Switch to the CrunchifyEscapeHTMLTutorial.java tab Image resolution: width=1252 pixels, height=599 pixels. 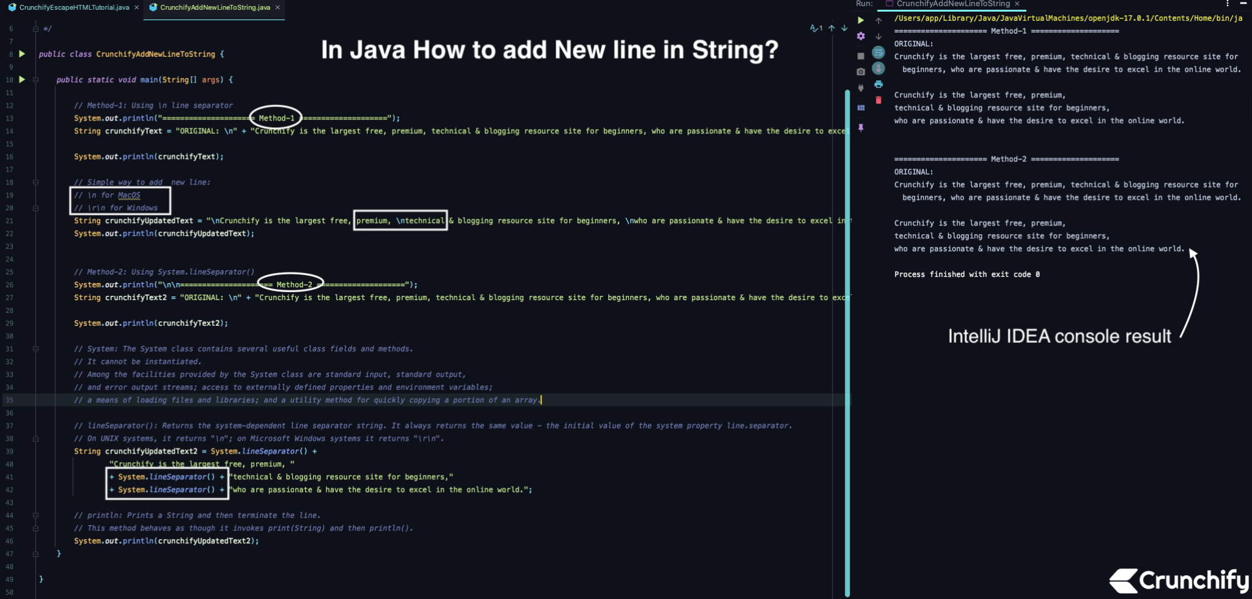click(72, 8)
